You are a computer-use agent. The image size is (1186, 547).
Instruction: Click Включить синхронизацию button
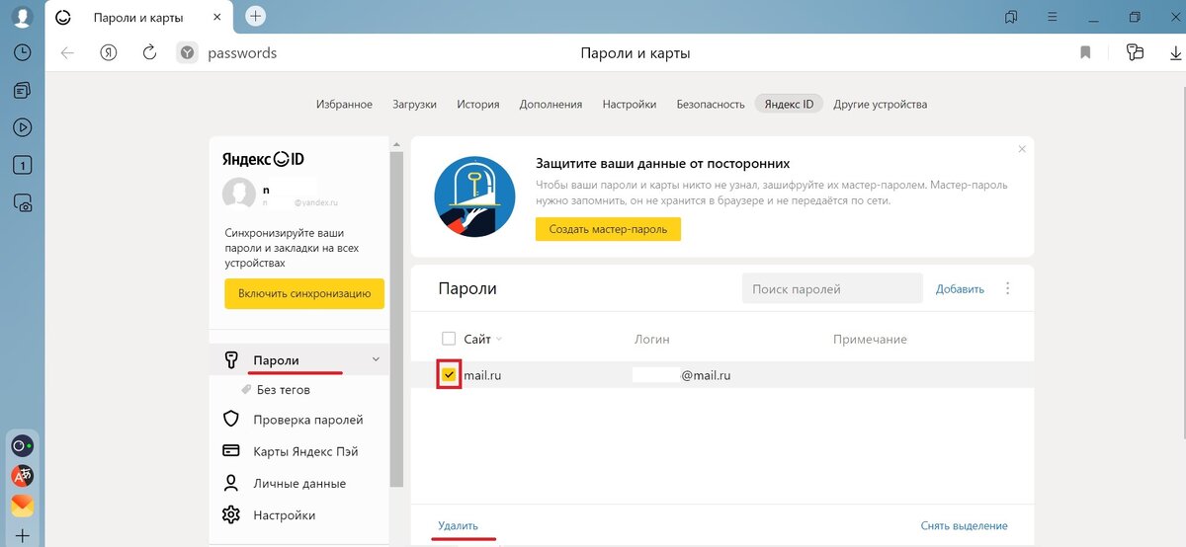(304, 293)
